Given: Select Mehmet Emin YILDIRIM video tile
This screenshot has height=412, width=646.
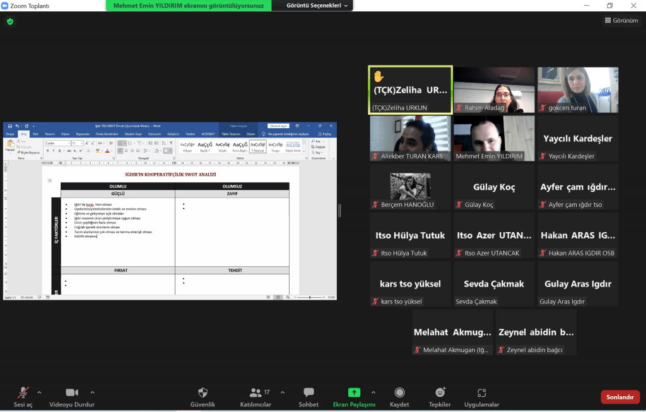Looking at the screenshot, I should pos(494,138).
